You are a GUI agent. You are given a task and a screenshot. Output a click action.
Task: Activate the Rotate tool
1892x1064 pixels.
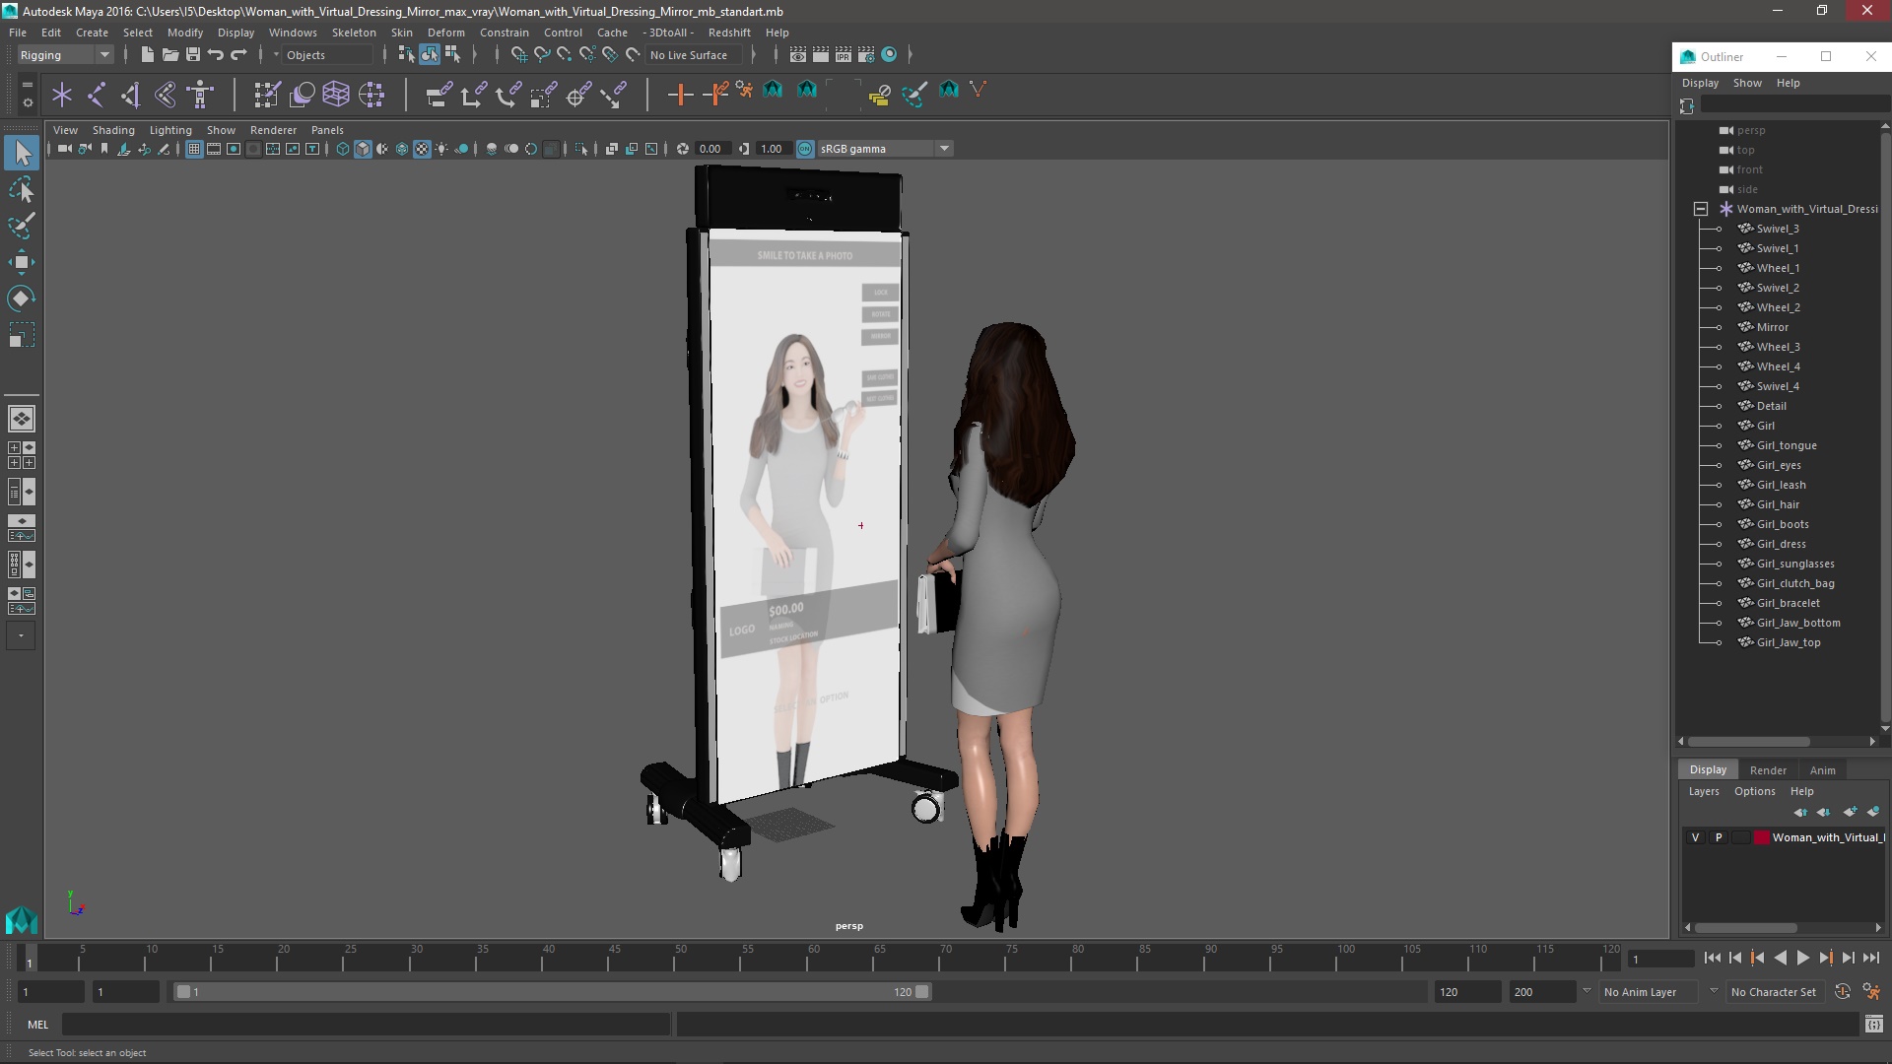(22, 299)
